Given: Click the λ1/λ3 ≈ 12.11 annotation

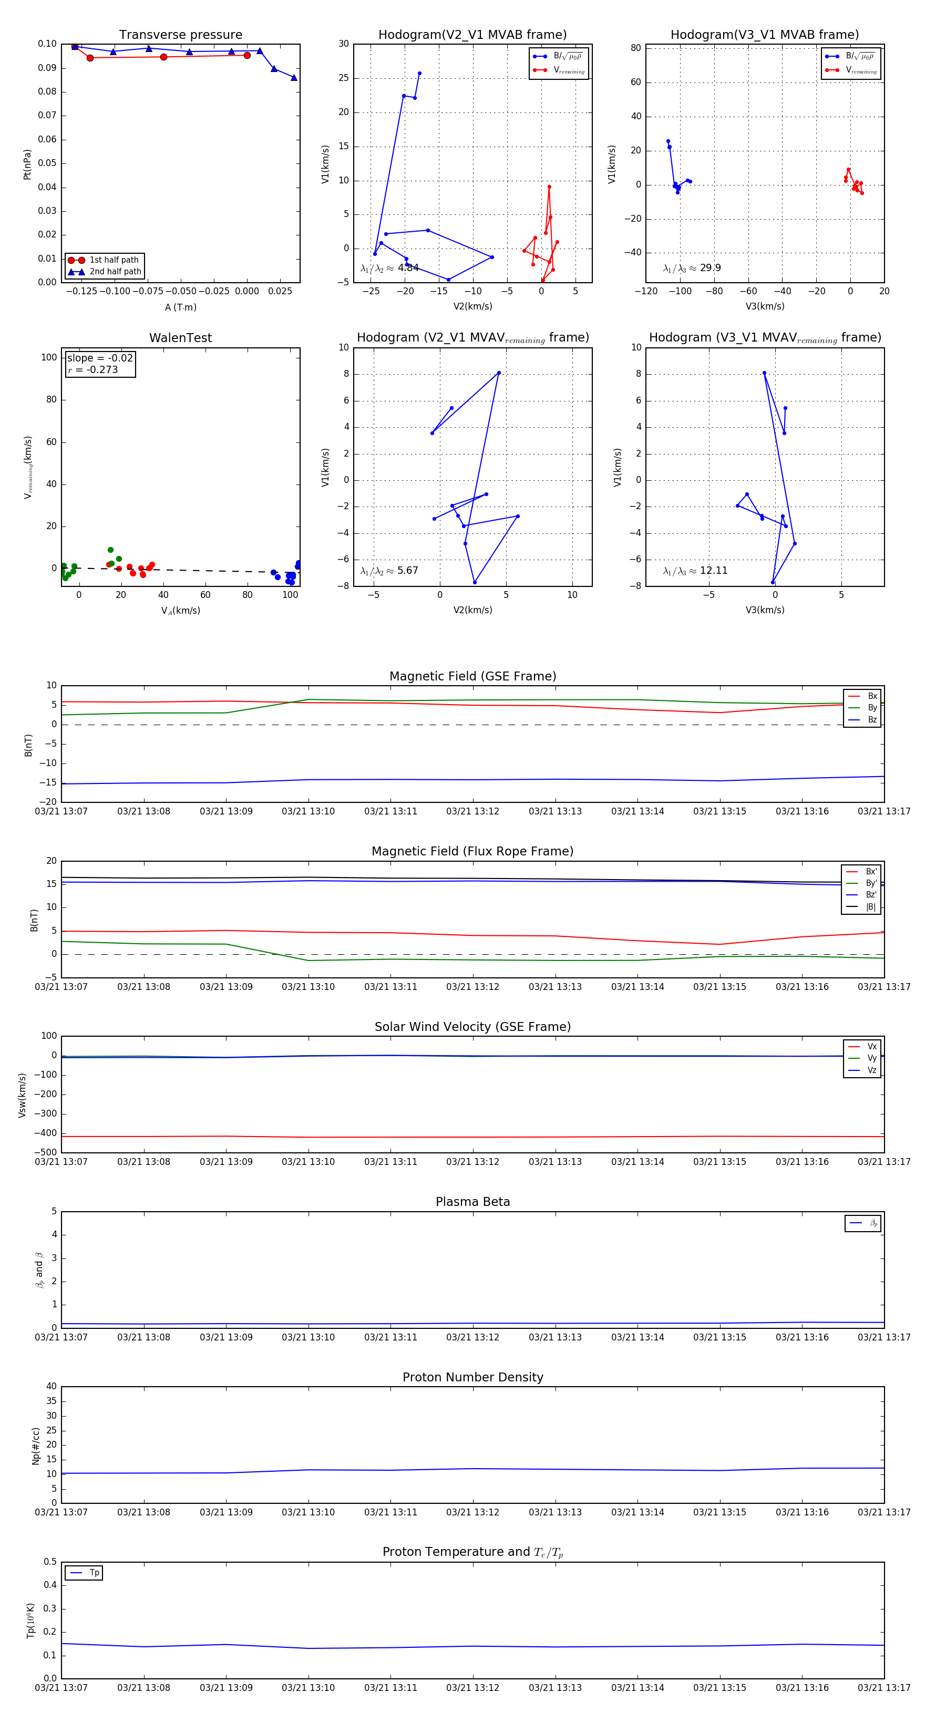Looking at the screenshot, I should click(695, 571).
